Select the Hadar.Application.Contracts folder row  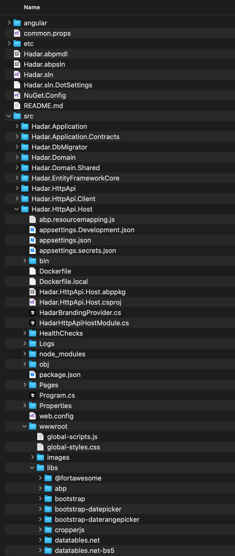click(x=120, y=137)
